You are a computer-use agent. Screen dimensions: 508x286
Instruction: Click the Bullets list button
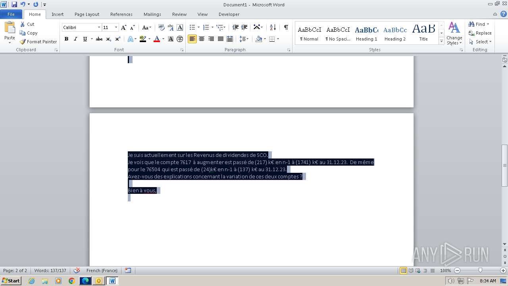pyautogui.click(x=192, y=27)
